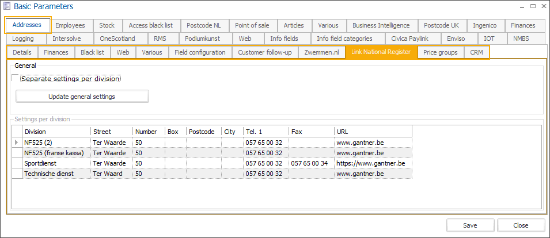
Task: Select Link National Register sub-tab
Action: [x=381, y=52]
